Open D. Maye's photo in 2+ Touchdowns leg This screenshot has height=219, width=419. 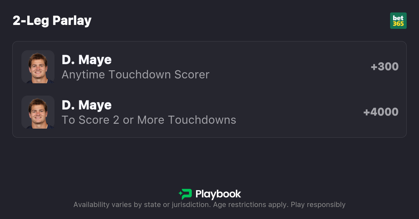[x=38, y=112]
